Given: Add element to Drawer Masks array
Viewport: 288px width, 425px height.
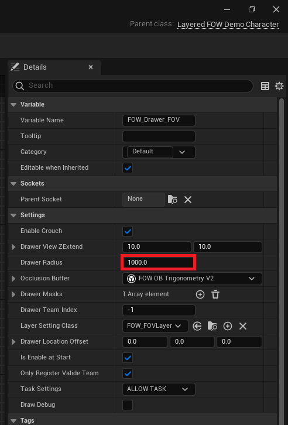Looking at the screenshot, I should (200, 294).
